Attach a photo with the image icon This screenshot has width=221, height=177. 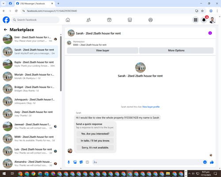[x=75, y=162]
